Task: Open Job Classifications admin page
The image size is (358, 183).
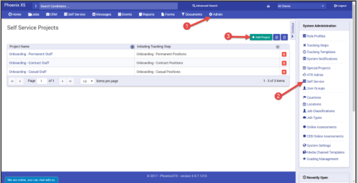Action: tap(319, 111)
